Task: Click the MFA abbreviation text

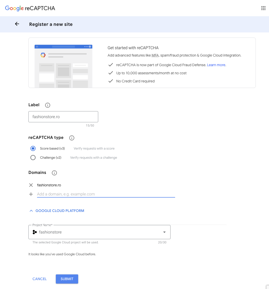Action: (155, 55)
